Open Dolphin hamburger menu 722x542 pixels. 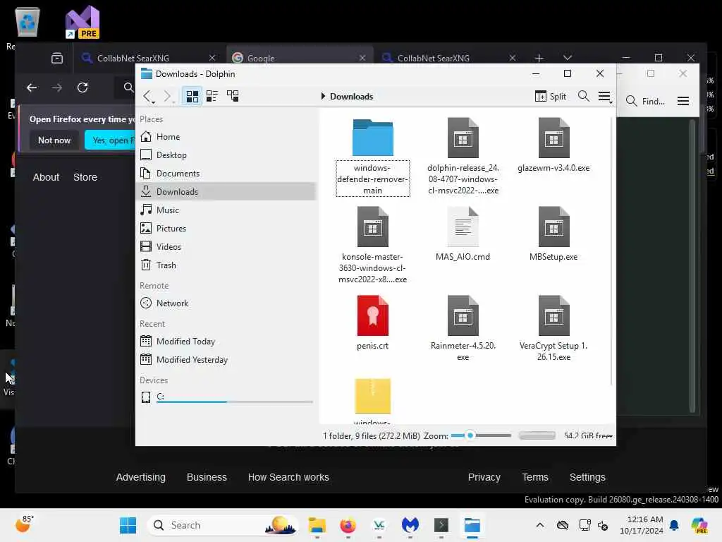604,97
